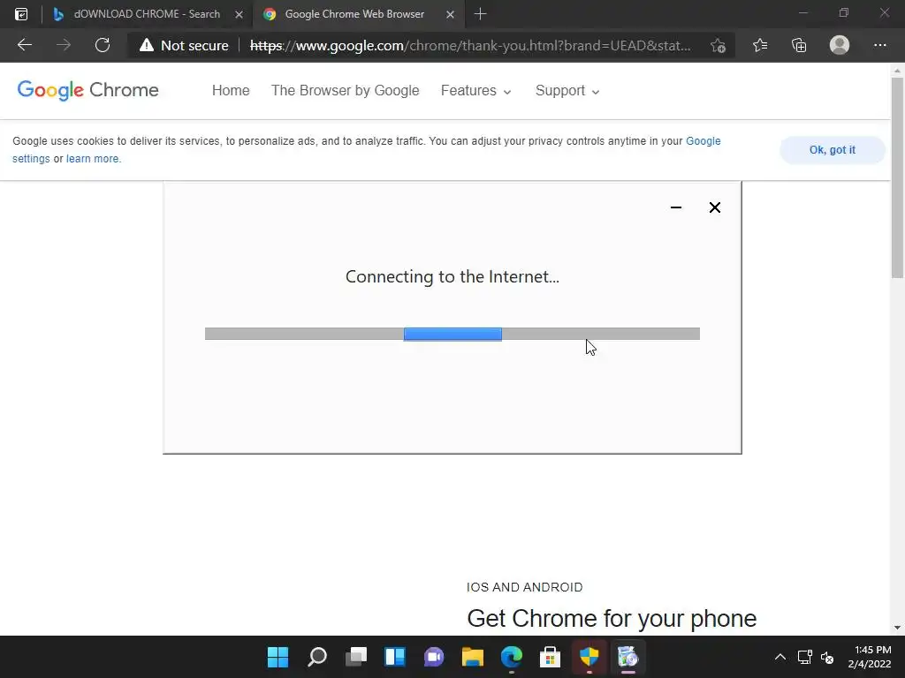Follow the learn more link

94,159
